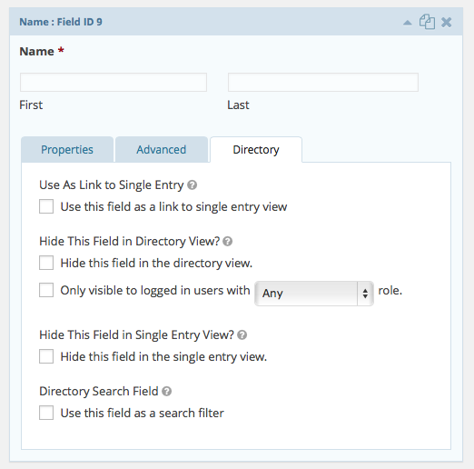Check Hide this field in the directory view

click(46, 263)
